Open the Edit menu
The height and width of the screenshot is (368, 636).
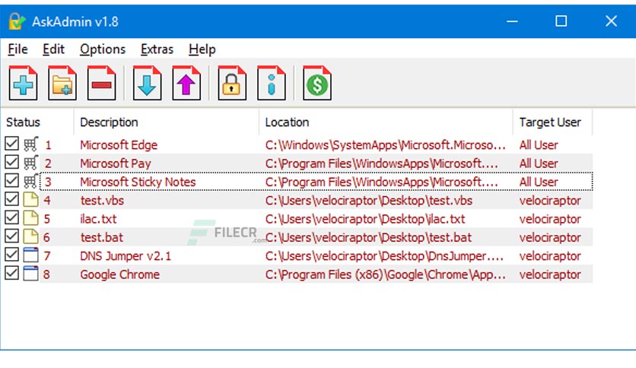tap(53, 49)
